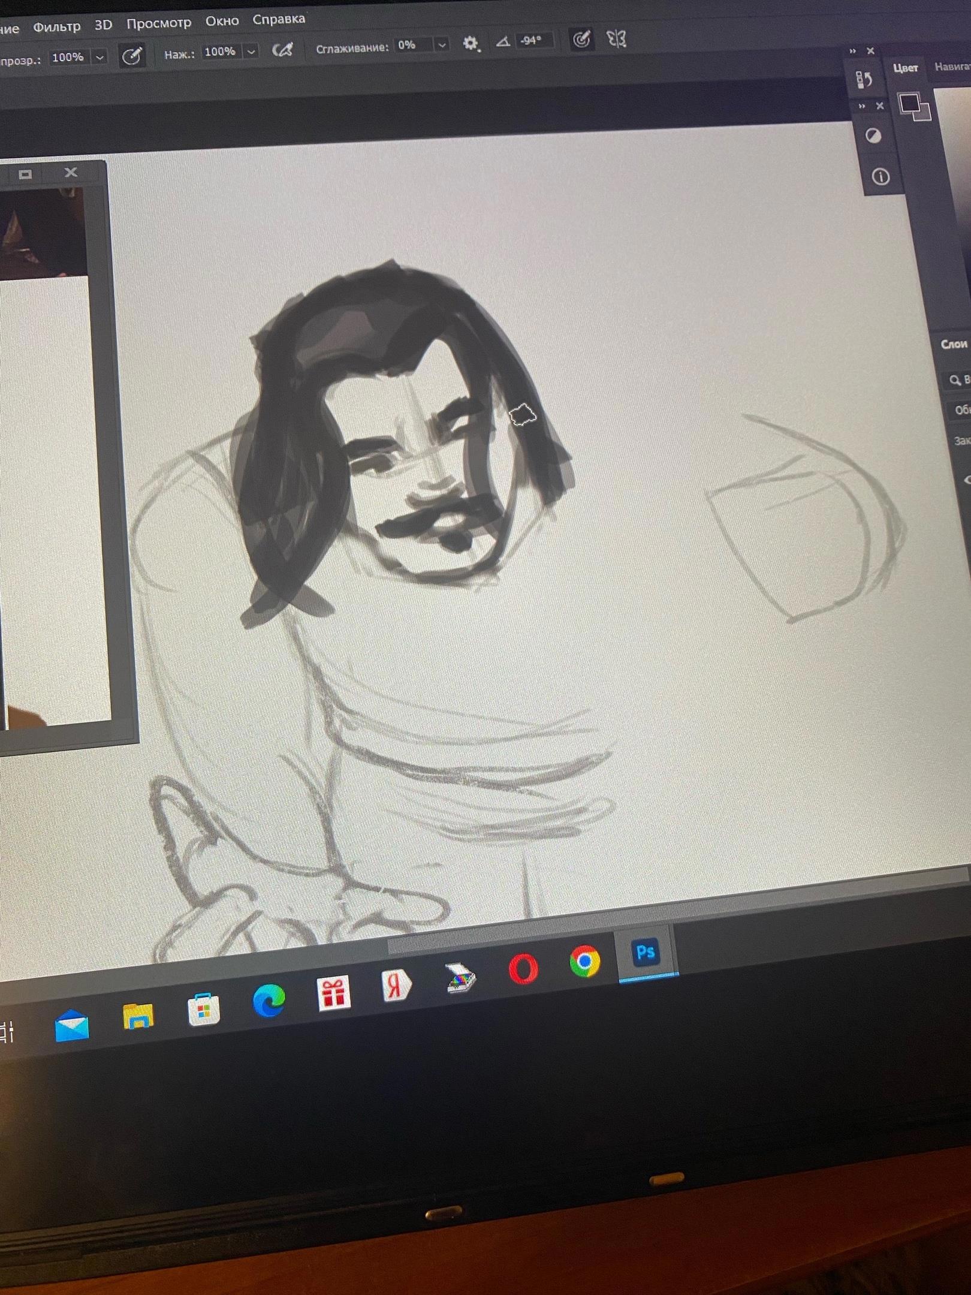Viewport: 971px width, 1295px height.
Task: Click the foreground color swatch
Action: tap(909, 103)
